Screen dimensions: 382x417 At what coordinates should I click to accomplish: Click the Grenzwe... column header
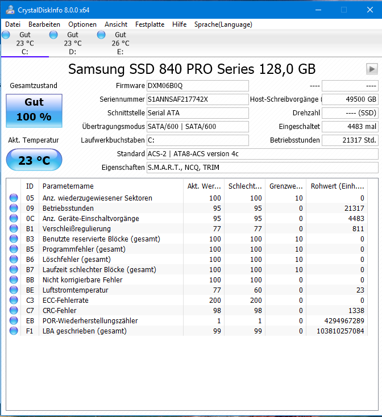(x=286, y=186)
